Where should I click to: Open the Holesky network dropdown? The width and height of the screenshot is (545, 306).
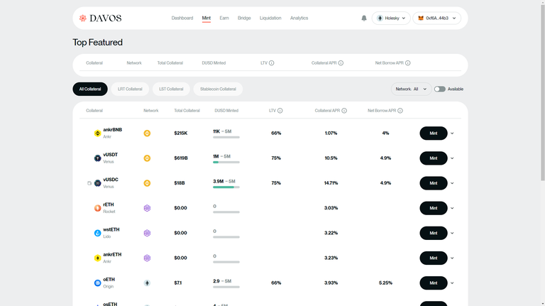(x=391, y=18)
